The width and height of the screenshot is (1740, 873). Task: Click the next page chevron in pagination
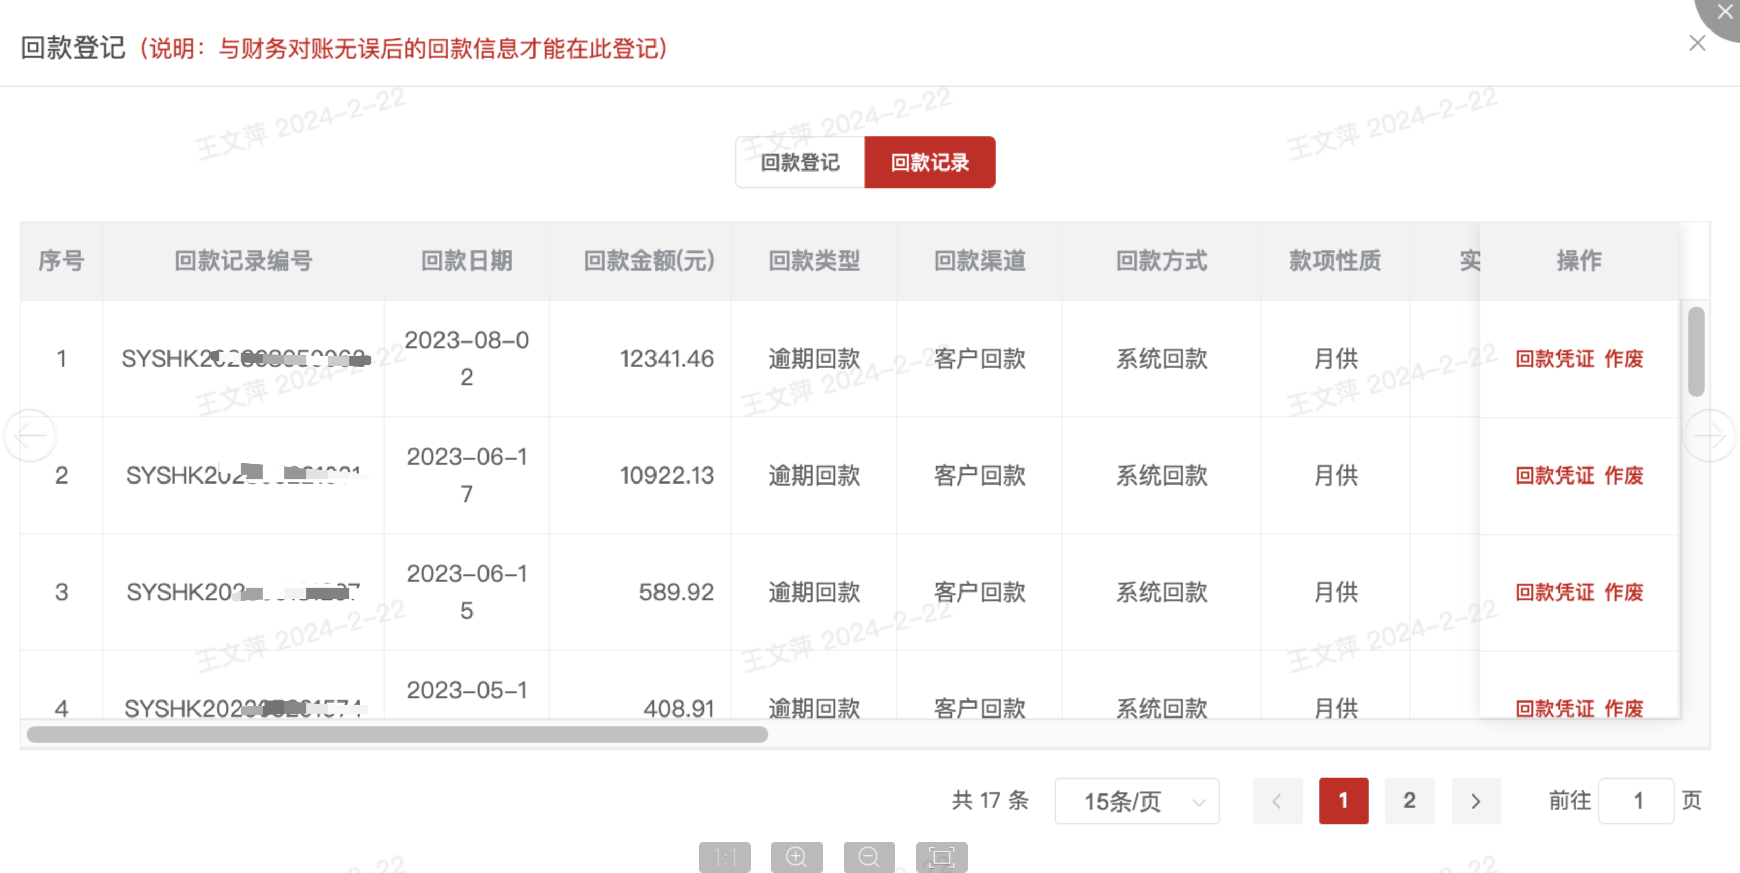pos(1475,801)
